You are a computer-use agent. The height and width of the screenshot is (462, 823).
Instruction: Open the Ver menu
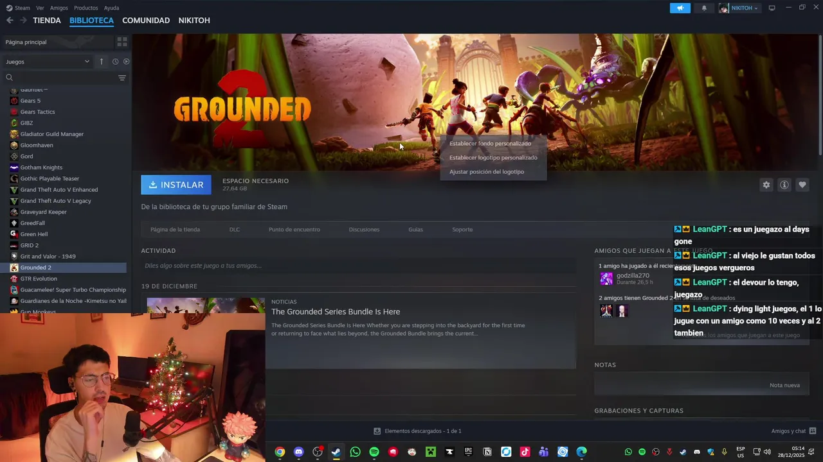tap(40, 8)
